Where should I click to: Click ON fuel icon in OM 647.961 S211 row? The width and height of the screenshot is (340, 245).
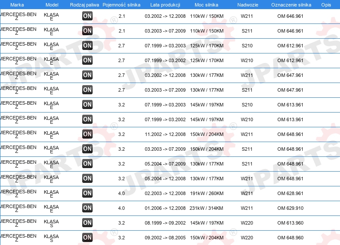click(87, 89)
